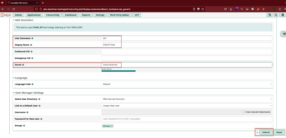Show help for Select User Directory

click(39, 99)
